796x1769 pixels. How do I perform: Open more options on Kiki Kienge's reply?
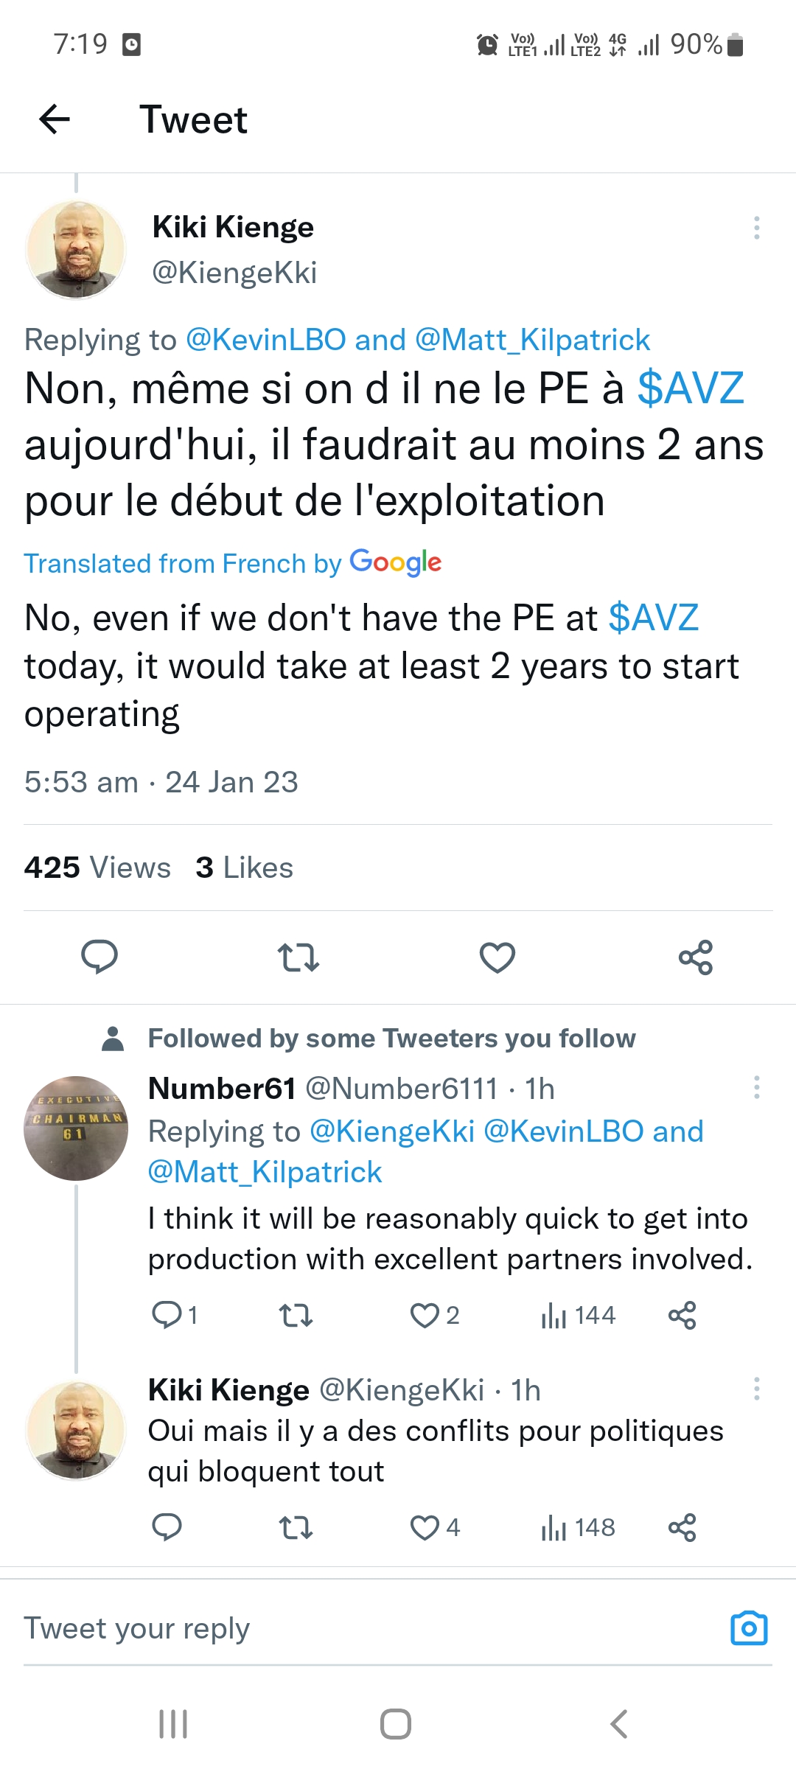click(756, 1389)
